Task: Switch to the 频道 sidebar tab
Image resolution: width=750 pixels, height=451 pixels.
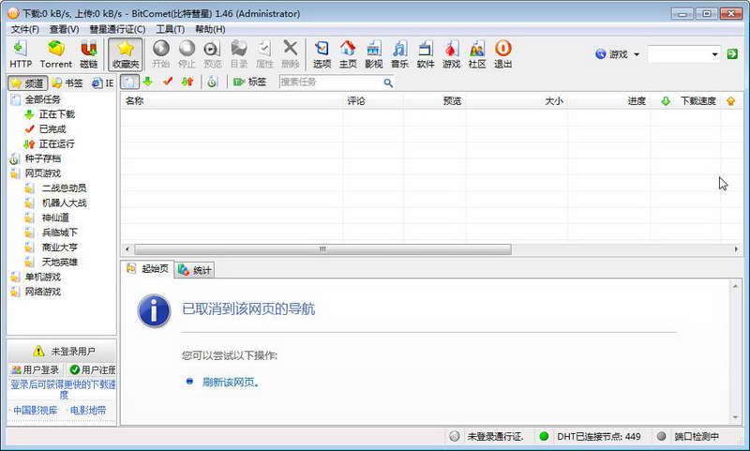Action: point(28,83)
